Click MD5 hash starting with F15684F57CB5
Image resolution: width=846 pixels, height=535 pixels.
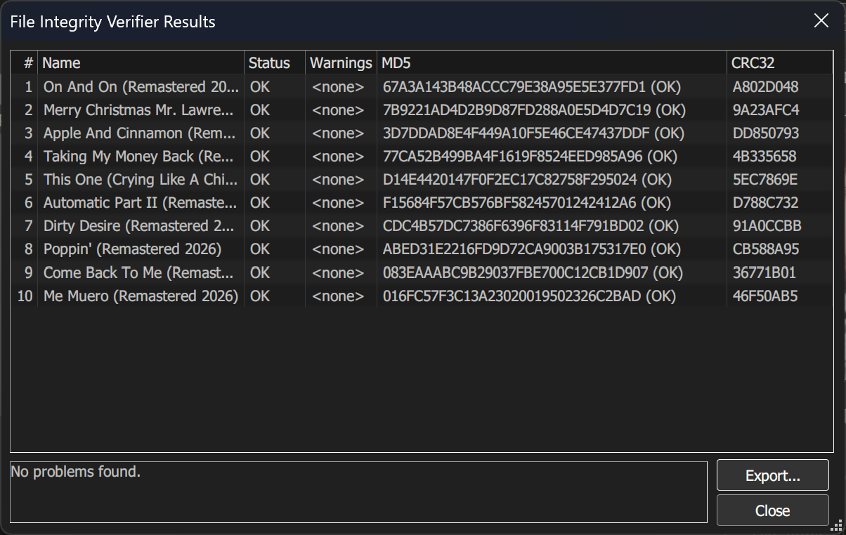[x=527, y=203]
